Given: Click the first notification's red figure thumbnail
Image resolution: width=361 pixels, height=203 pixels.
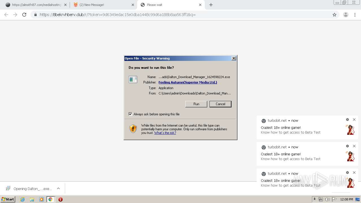Looking at the screenshot, I should point(351,130).
